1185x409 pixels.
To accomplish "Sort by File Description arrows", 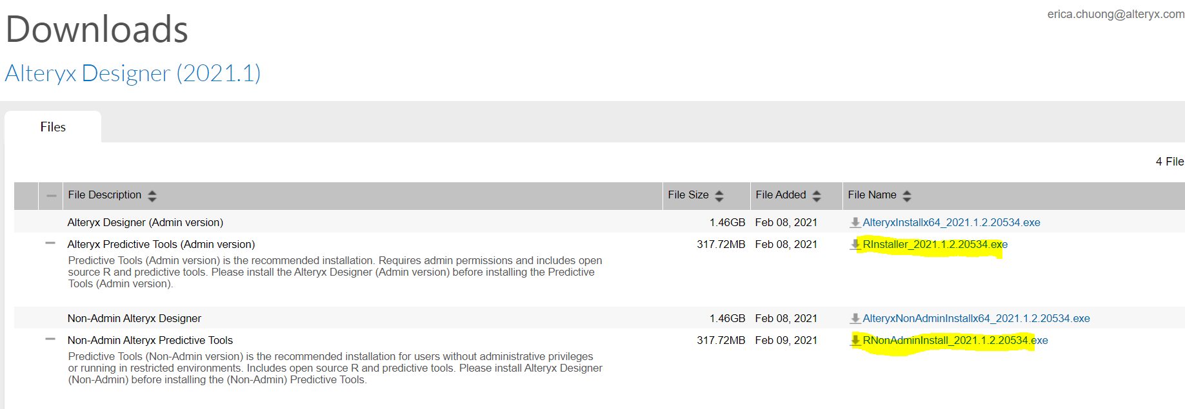I will pyautogui.click(x=152, y=196).
